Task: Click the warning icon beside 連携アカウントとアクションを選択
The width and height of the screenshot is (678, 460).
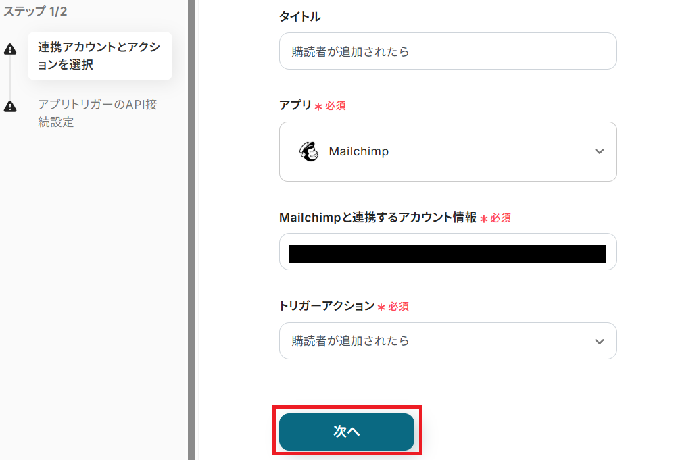Action: click(10, 49)
